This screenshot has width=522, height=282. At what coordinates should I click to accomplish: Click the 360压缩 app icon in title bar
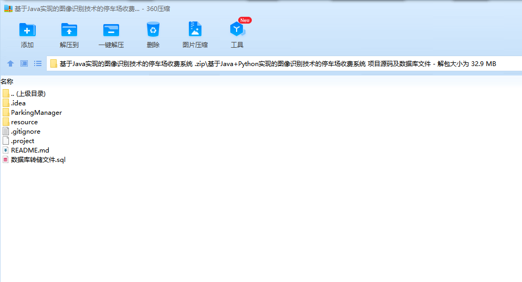click(8, 8)
